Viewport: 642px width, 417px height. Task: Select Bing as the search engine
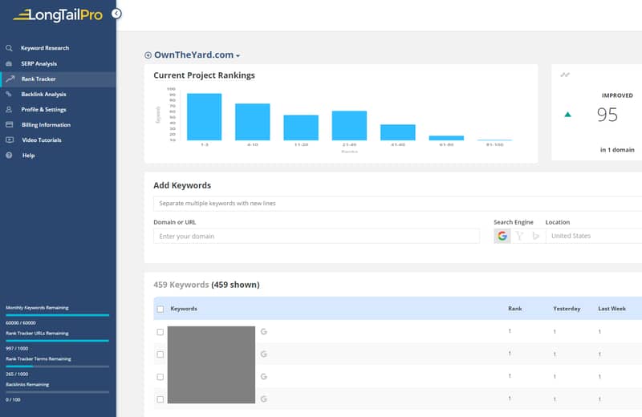click(535, 236)
